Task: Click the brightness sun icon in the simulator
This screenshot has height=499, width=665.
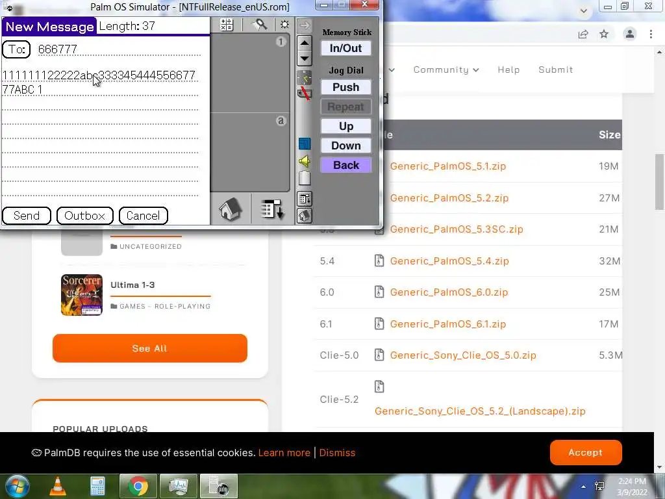Action: 284,25
